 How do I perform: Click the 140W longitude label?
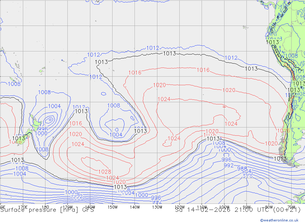135,207
